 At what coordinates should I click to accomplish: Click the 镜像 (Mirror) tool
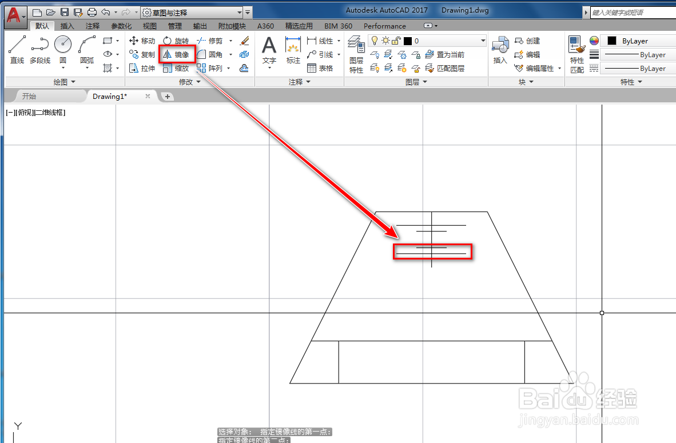click(176, 55)
